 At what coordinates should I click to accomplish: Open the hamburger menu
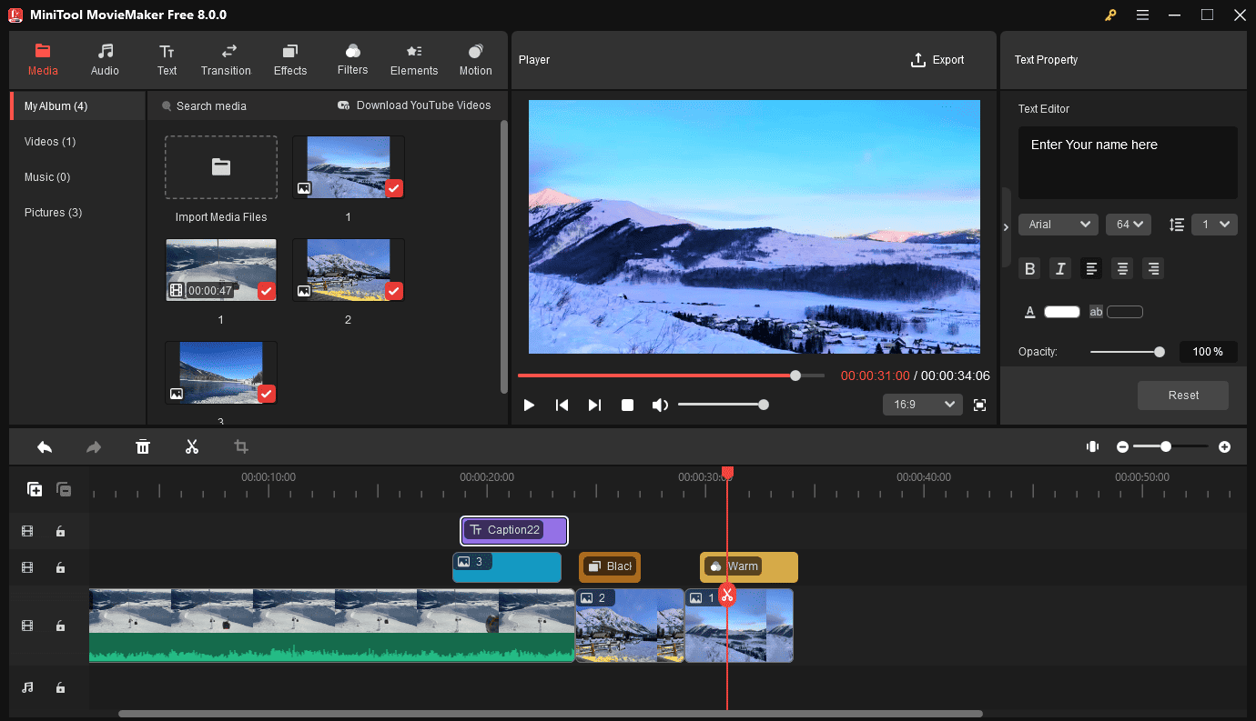[1142, 15]
